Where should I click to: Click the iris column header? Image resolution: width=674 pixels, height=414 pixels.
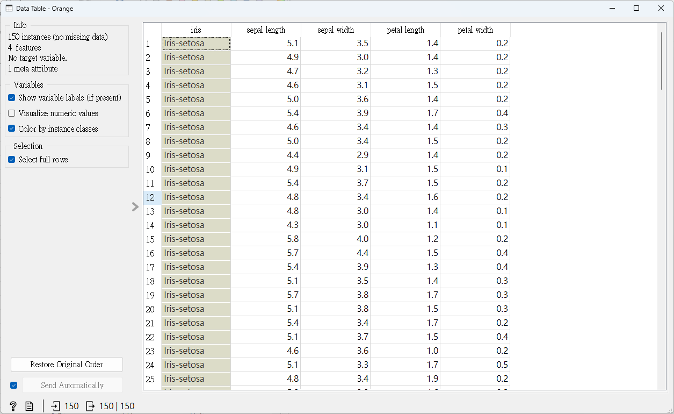196,30
